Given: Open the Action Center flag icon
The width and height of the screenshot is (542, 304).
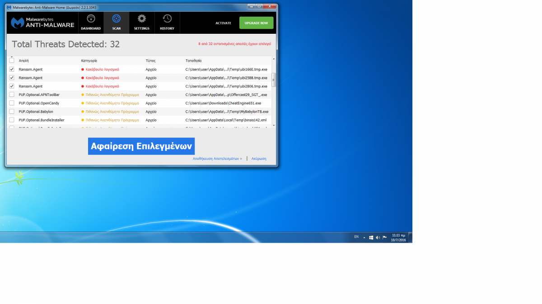Looking at the screenshot, I should click(384, 237).
